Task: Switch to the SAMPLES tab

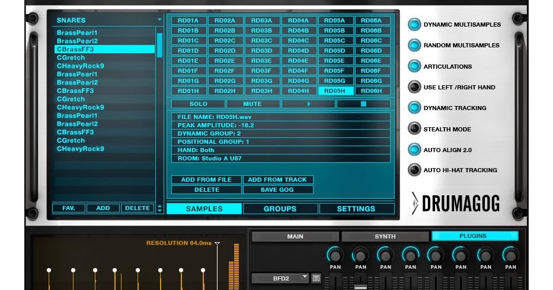Action: [x=204, y=208]
